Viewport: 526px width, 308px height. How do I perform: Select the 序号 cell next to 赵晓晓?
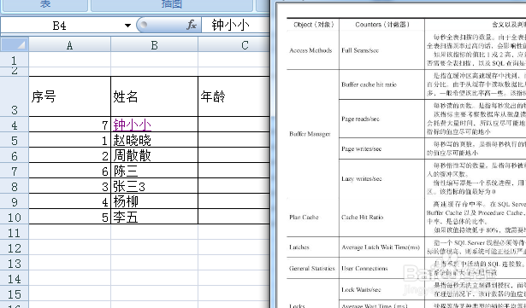[x=70, y=140]
